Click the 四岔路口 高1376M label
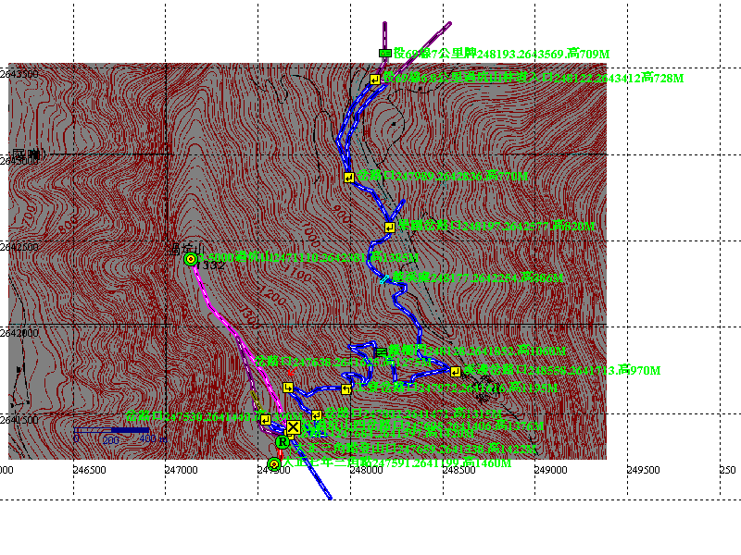 [423, 425]
